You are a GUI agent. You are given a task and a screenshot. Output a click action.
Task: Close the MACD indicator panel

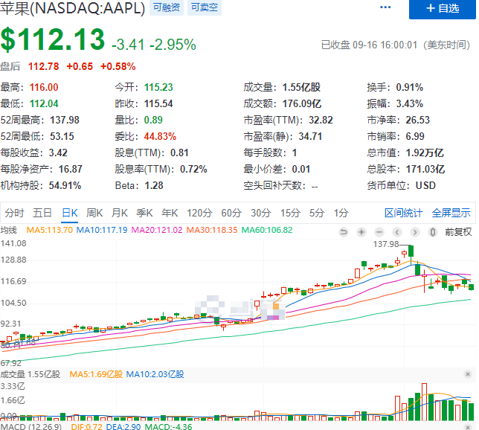(468, 427)
